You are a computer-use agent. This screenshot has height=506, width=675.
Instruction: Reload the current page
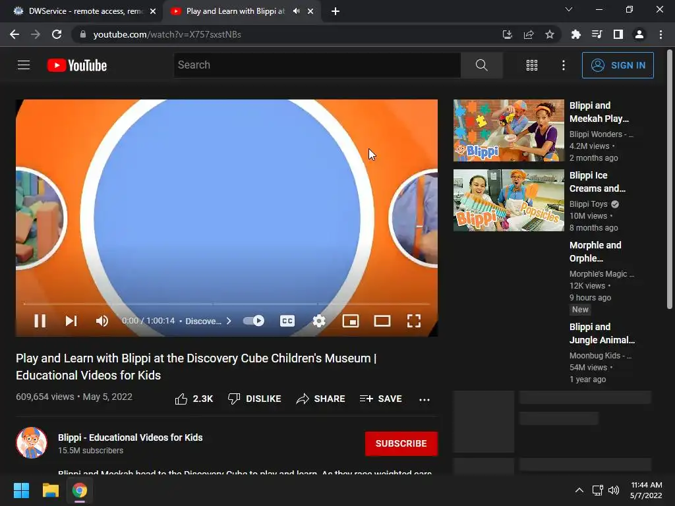pos(57,34)
